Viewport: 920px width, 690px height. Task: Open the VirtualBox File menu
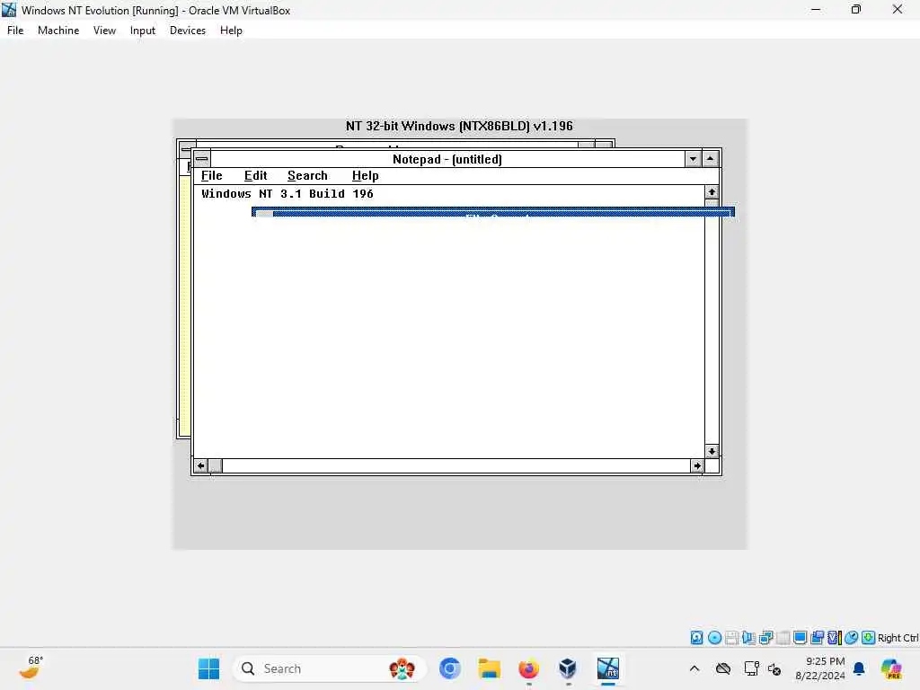point(15,31)
